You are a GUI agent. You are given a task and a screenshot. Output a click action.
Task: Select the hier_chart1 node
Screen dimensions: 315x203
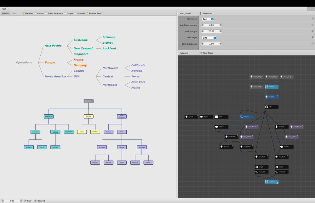coord(261,157)
